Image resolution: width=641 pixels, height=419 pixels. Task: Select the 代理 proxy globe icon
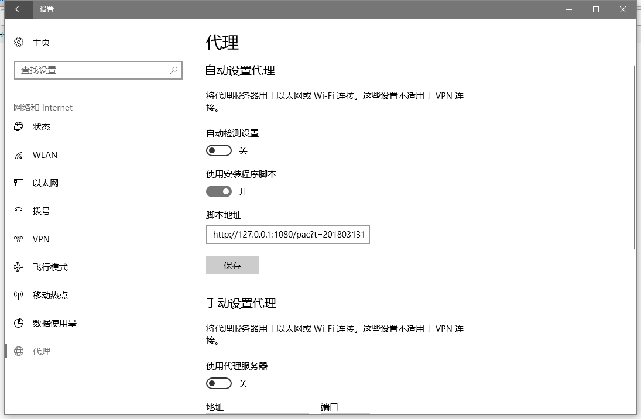18,351
